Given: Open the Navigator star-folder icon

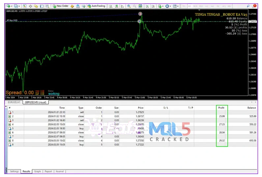Looking at the screenshot, I should tap(36, 6).
